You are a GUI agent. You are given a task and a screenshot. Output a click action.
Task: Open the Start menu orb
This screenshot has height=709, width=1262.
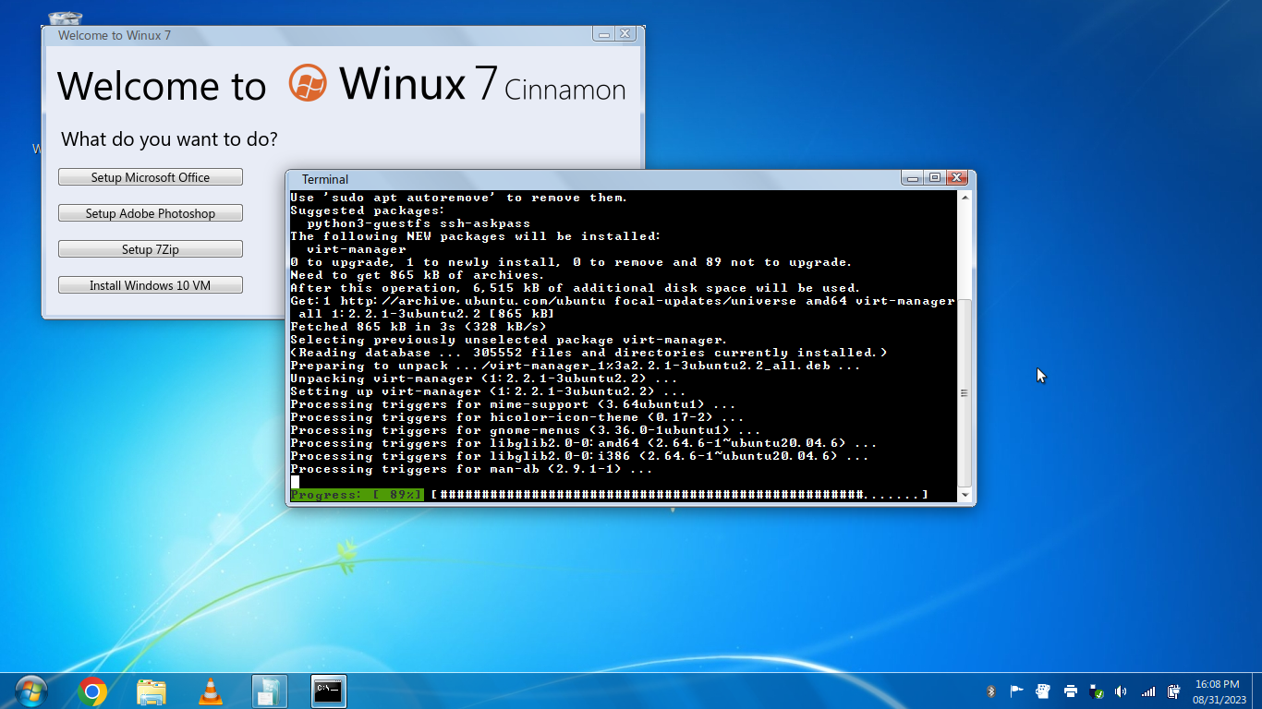(30, 691)
